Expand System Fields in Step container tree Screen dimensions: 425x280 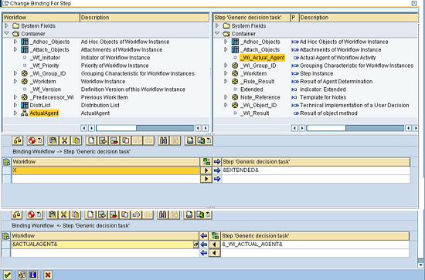point(217,25)
